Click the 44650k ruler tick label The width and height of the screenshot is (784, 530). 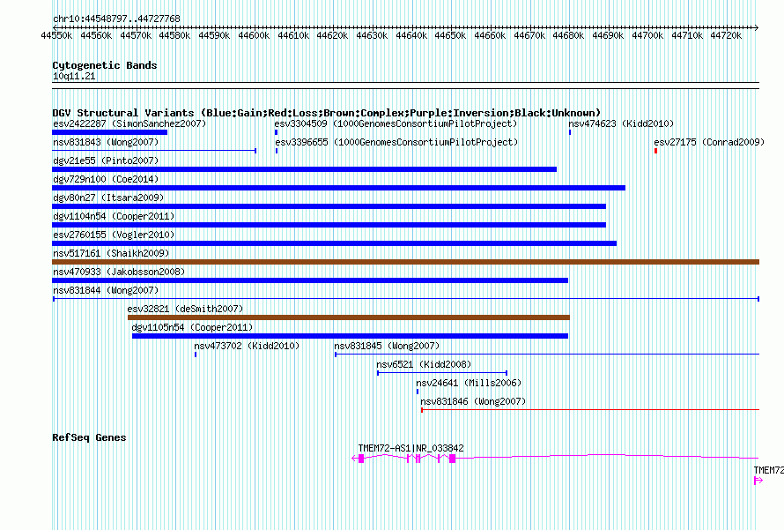pos(450,35)
